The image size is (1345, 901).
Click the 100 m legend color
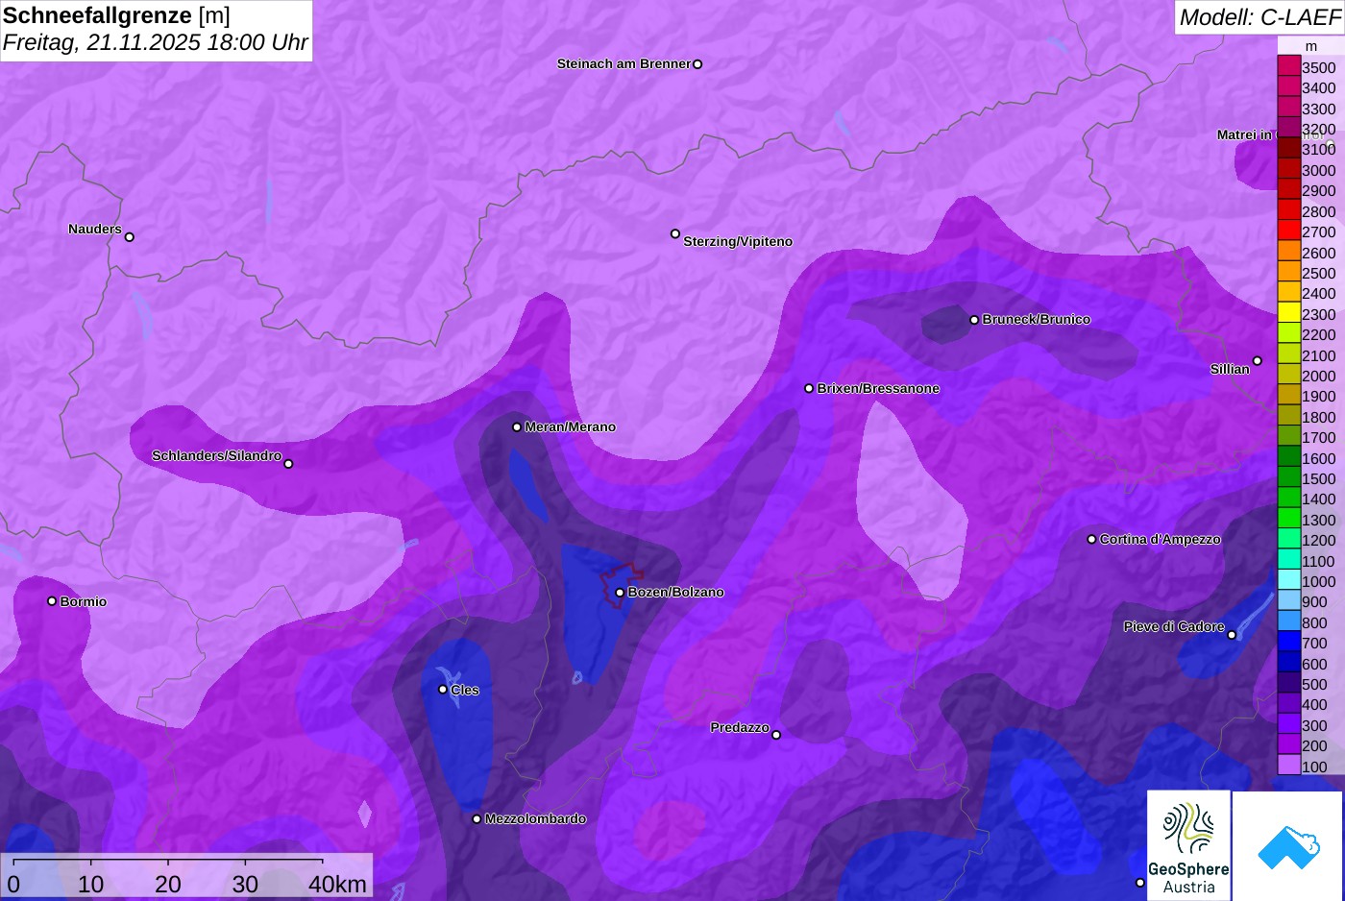coord(1288,766)
